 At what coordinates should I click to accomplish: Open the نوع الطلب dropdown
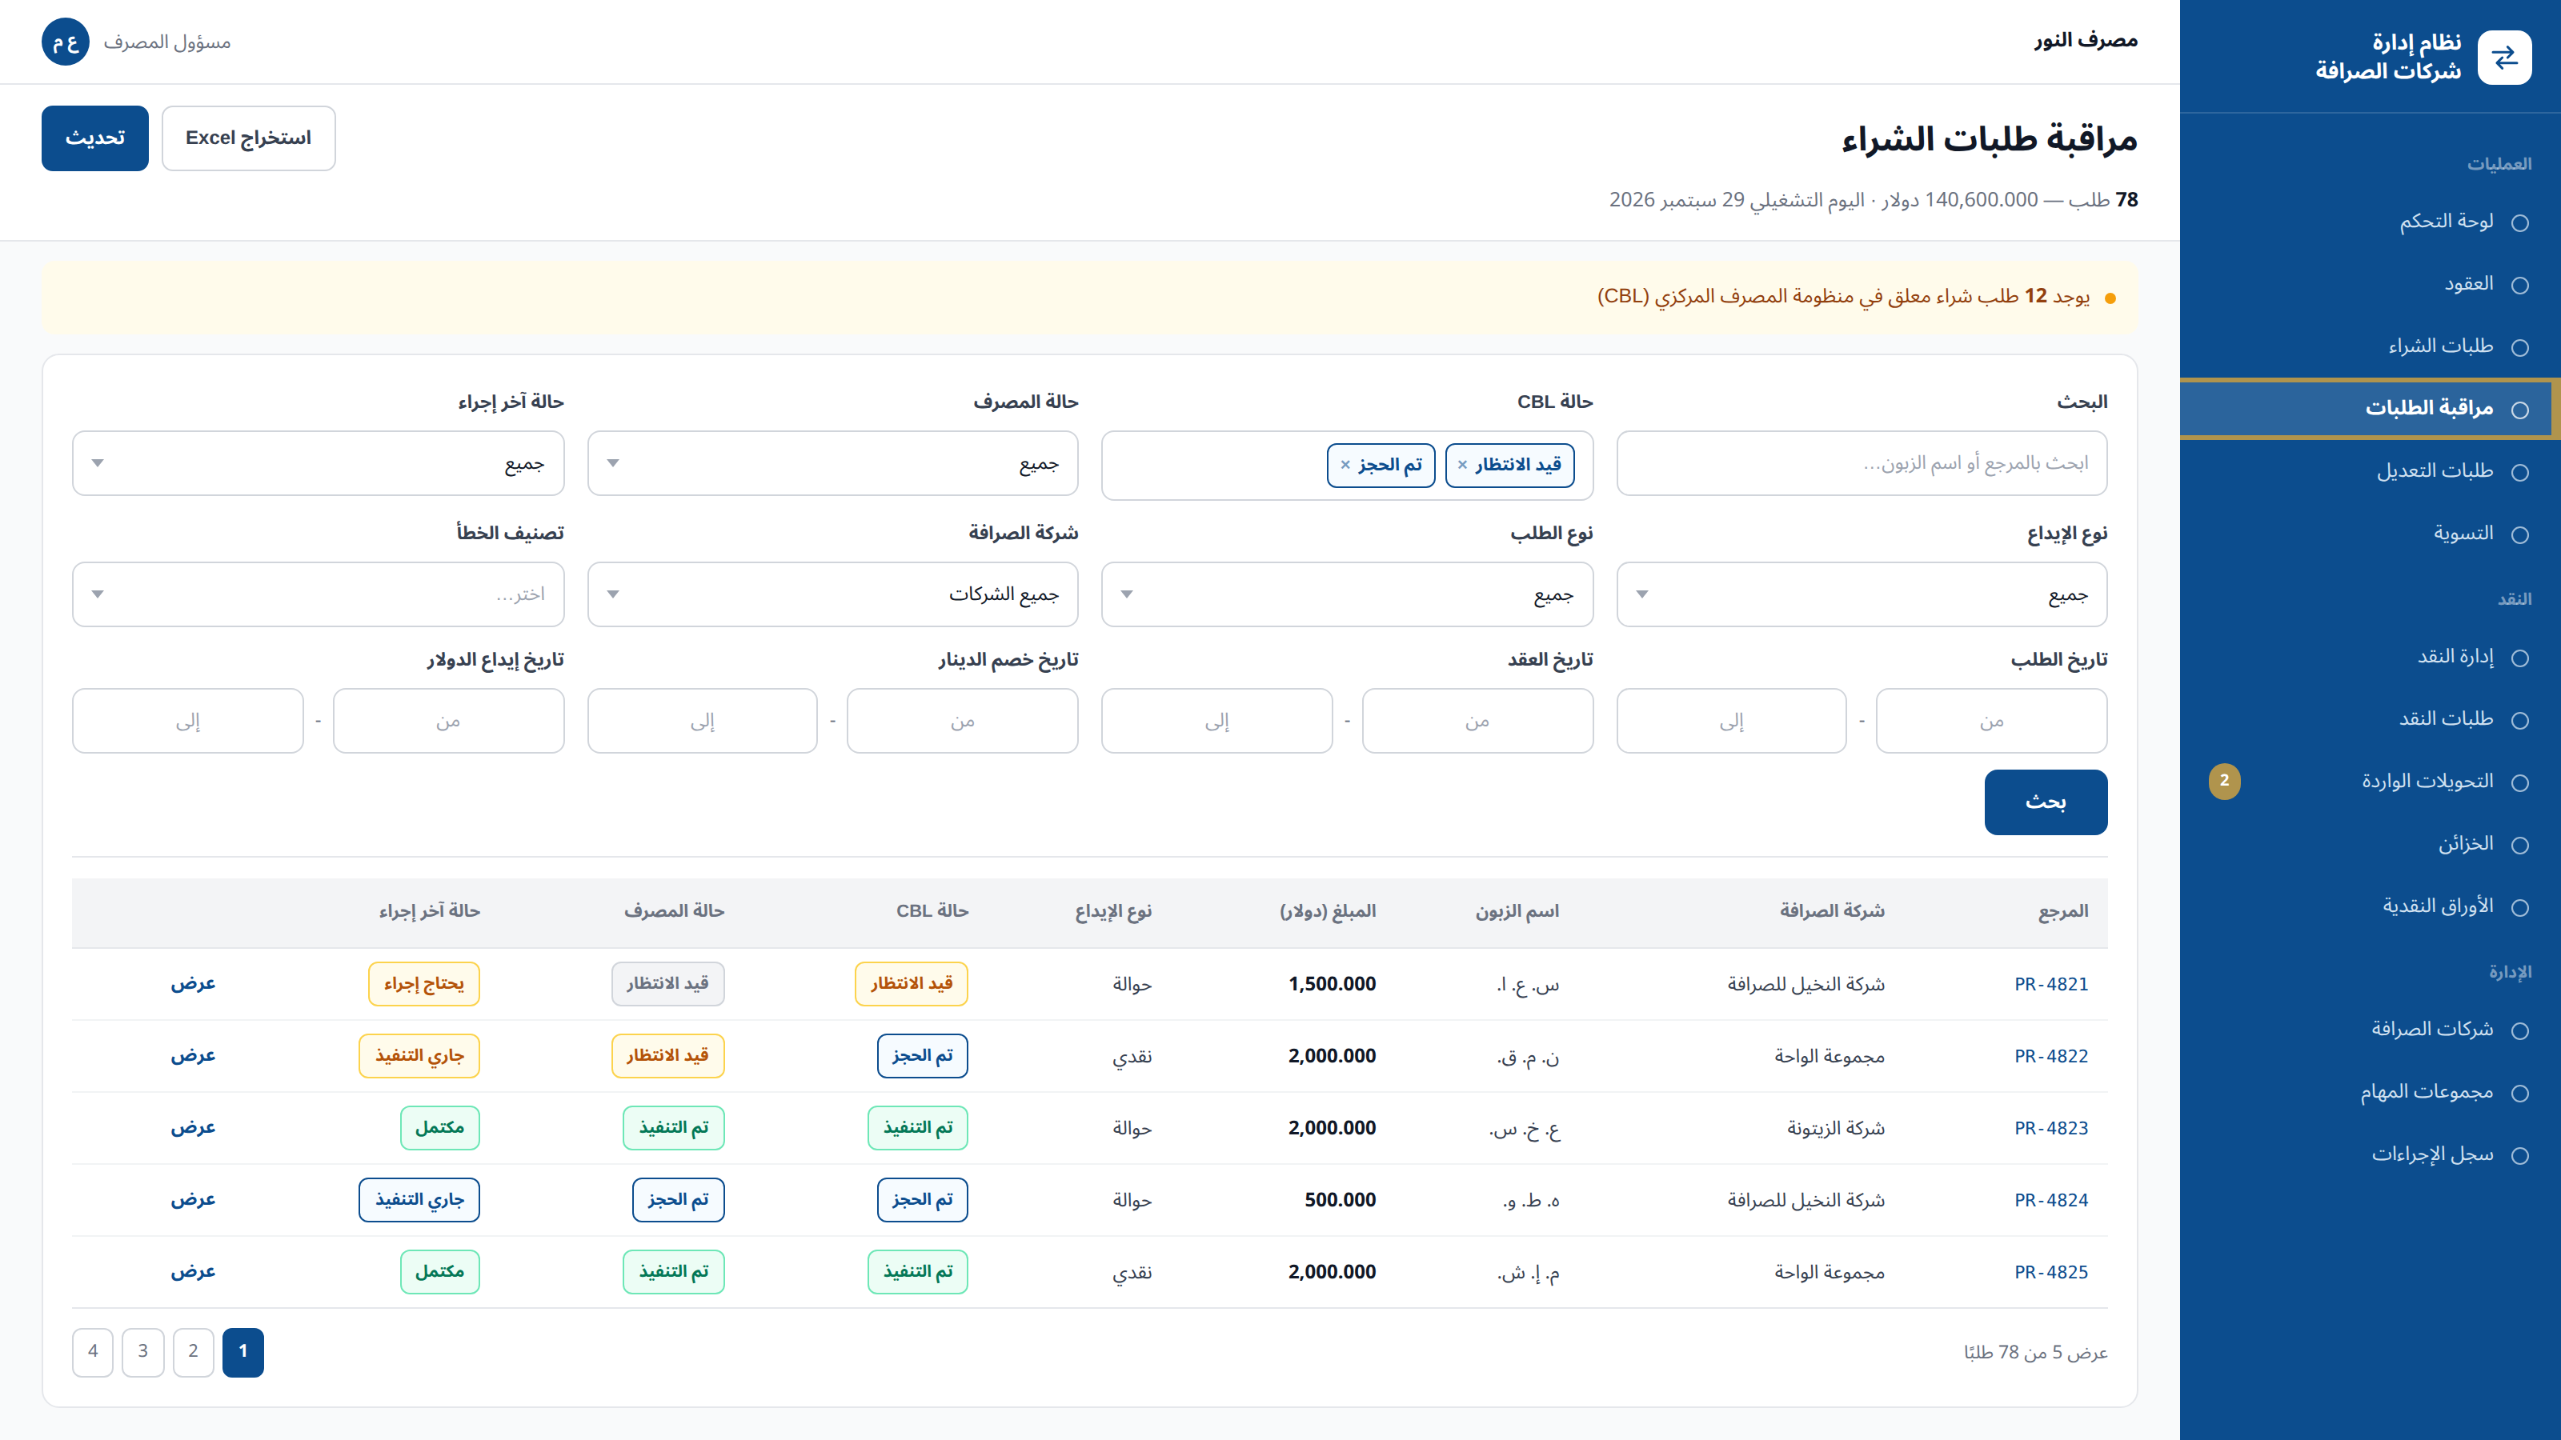click(x=1347, y=594)
